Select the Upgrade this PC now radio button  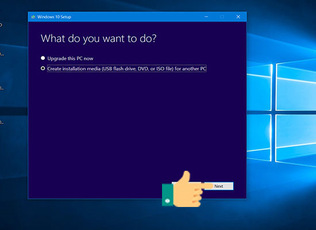[43, 58]
